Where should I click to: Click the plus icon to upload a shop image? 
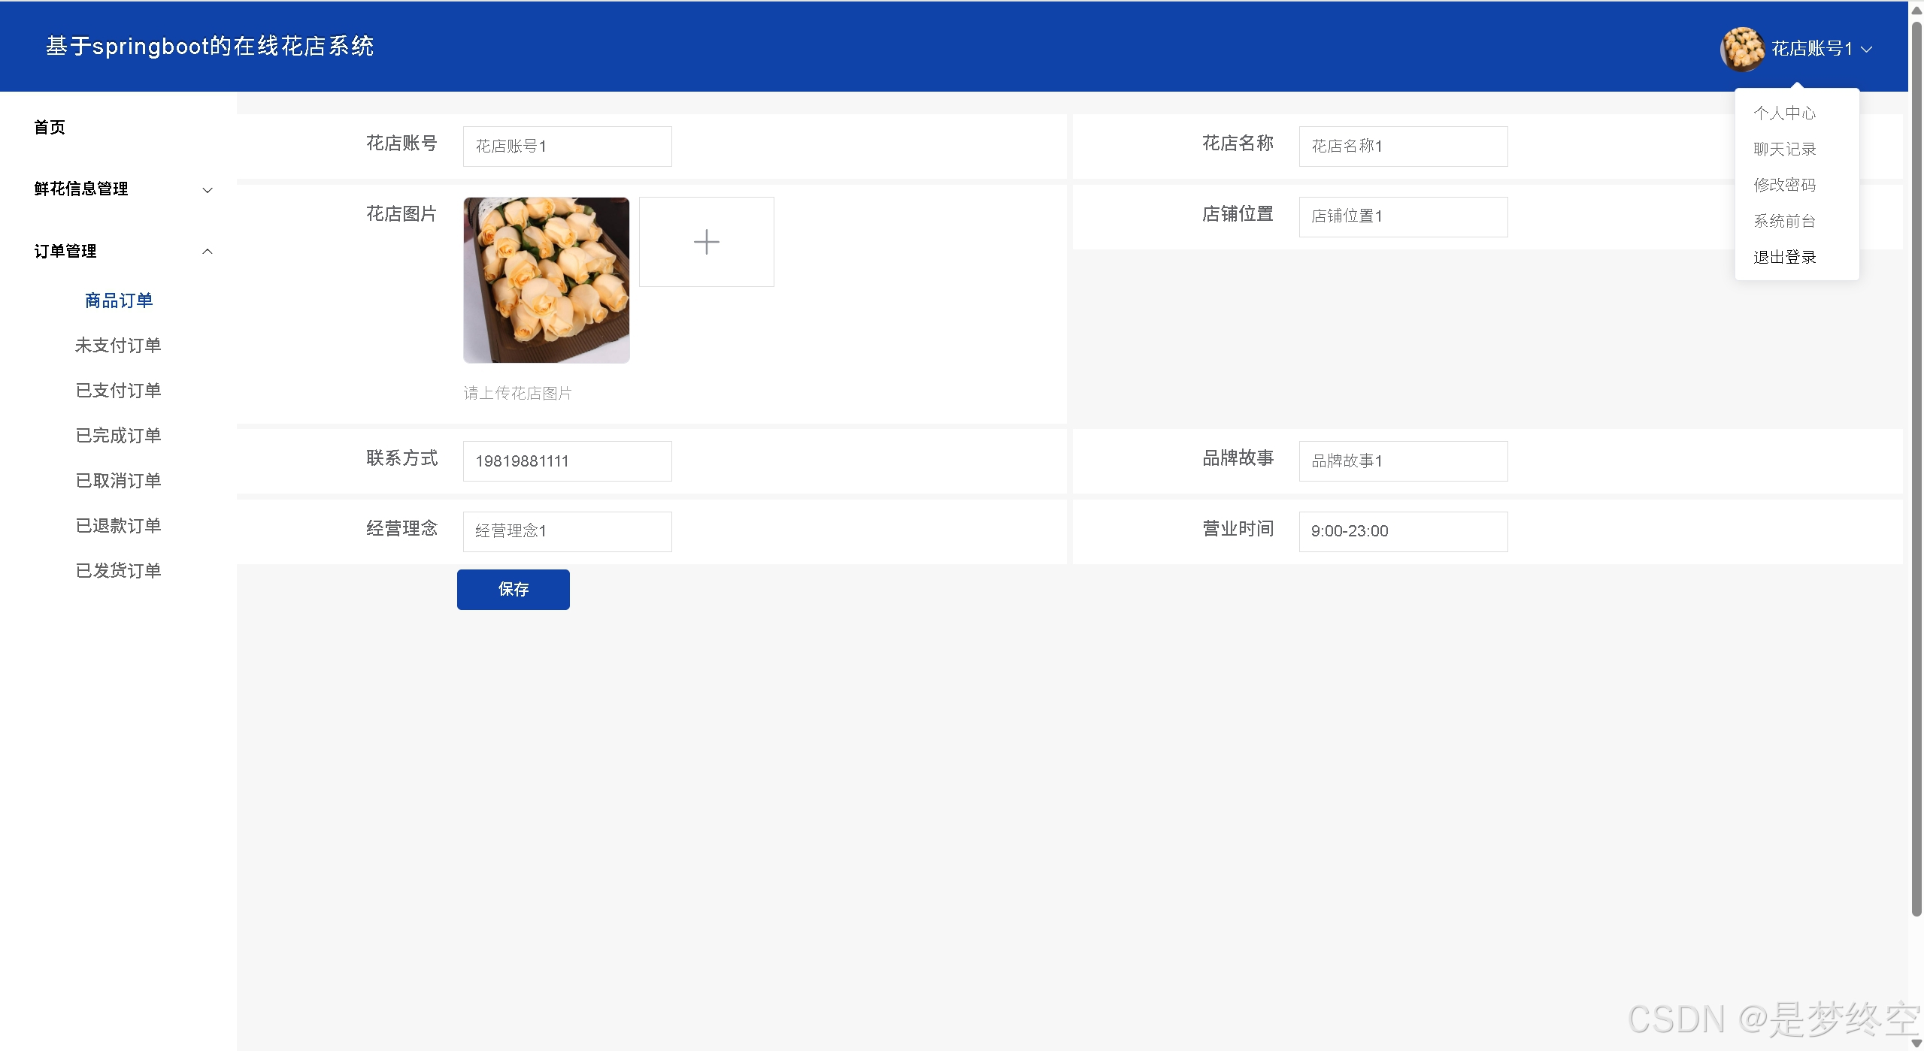[x=705, y=241]
